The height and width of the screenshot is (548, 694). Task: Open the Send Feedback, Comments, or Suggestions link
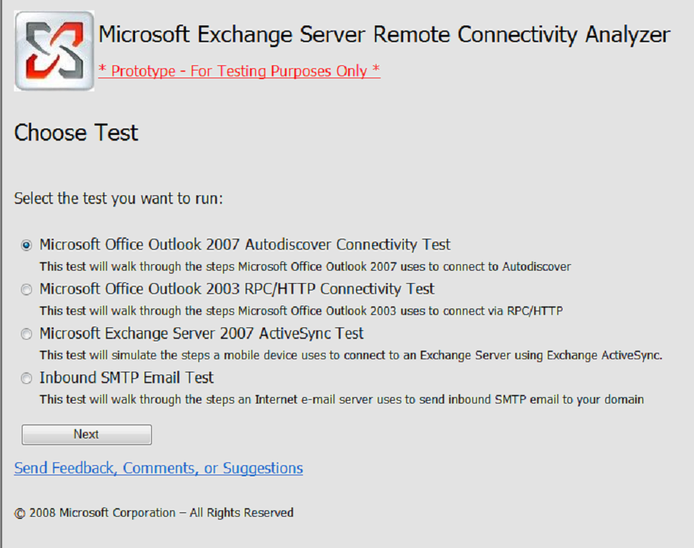(x=158, y=468)
